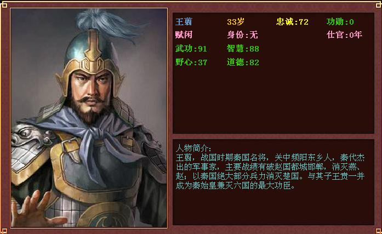This screenshot has height=234, width=382.
Task: Select the 仕官:0年 service years label
Action: [344, 35]
